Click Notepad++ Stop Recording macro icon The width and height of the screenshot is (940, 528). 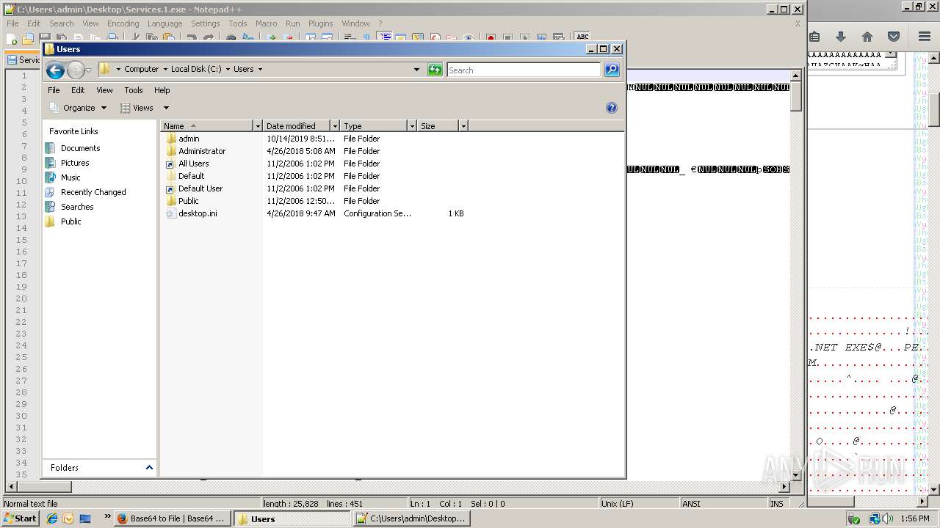pos(507,37)
